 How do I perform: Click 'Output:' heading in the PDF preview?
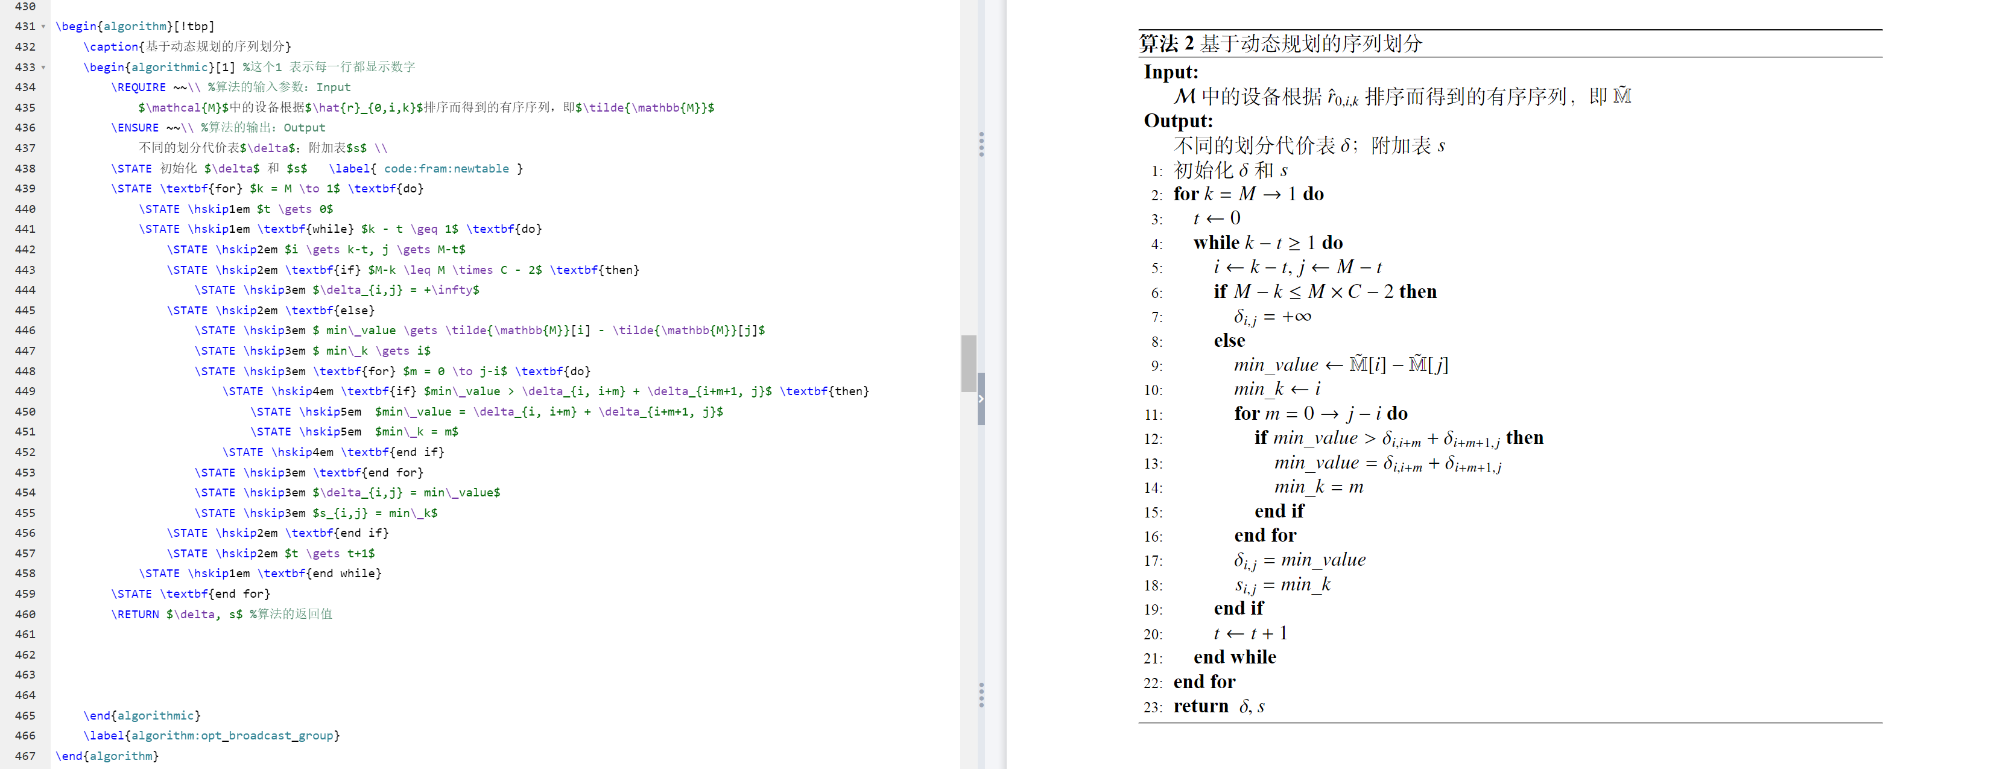[x=1177, y=121]
